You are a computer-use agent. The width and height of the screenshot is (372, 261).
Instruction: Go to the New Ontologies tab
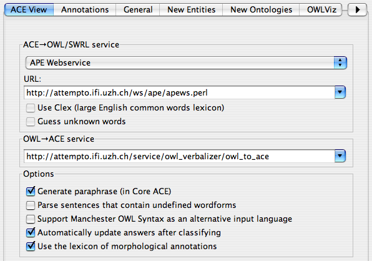pyautogui.click(x=261, y=10)
